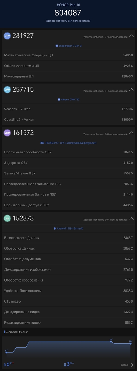The width and height of the screenshot is (137, 371).
Task: Click the thermometer temperature icon
Action: pyautogui.click(x=5, y=365)
